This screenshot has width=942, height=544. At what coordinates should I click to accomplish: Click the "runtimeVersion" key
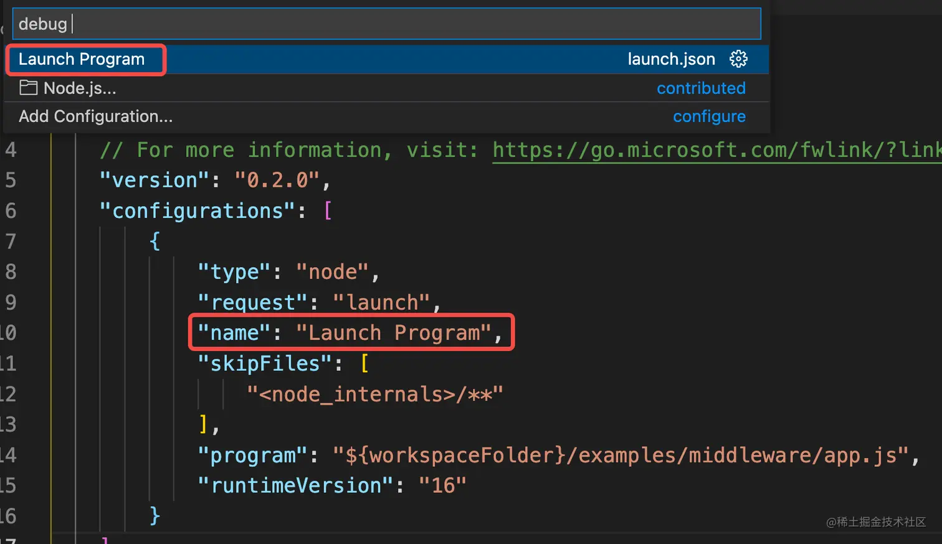point(295,485)
